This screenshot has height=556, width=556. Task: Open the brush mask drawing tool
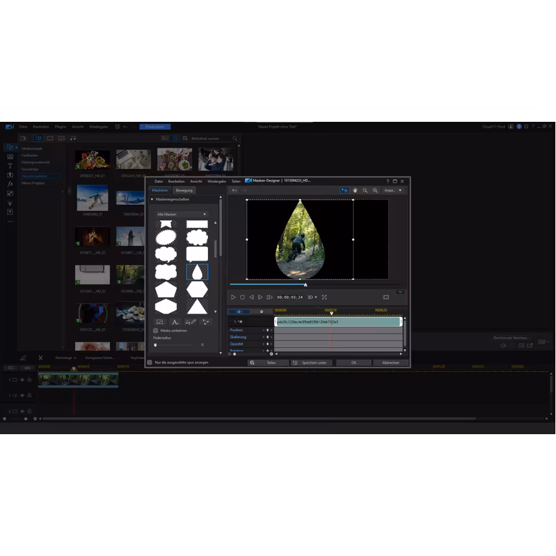191,322
